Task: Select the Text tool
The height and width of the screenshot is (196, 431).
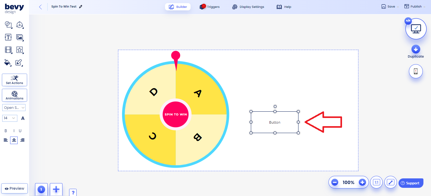Action: 8,37
